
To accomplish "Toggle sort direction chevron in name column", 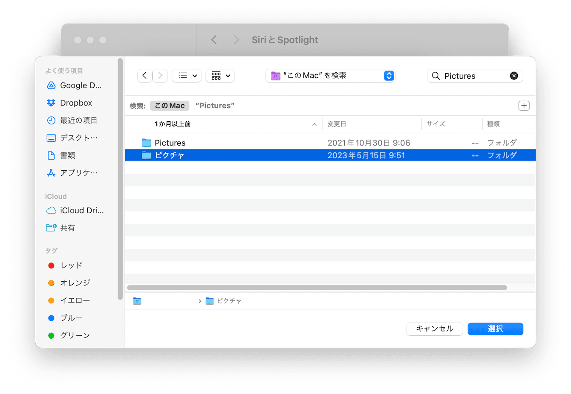I will coord(314,124).
